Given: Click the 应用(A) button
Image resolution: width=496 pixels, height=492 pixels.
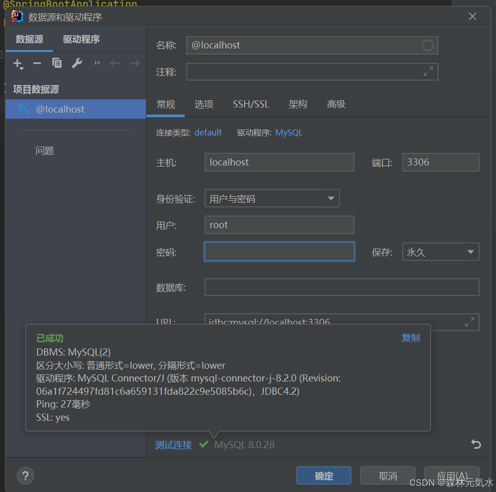Looking at the screenshot, I should point(452,476).
